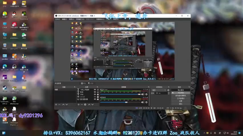This screenshot has height=136, width=243.
Task: Show the greyed-out game capture source
Action: pos(95,97)
